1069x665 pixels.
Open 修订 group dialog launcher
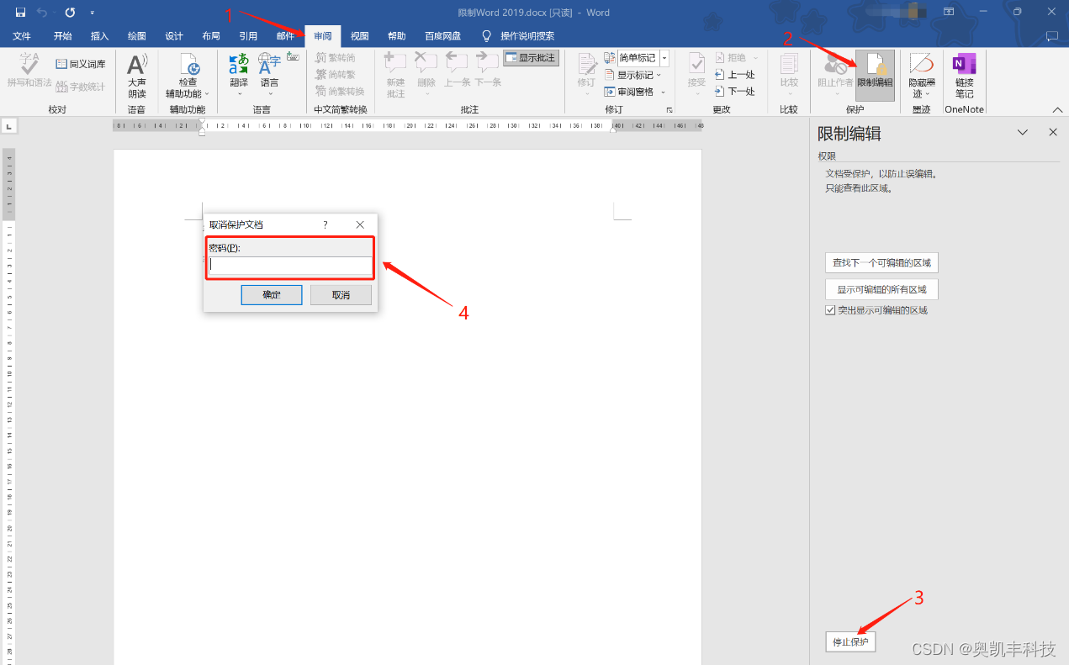coord(669,110)
